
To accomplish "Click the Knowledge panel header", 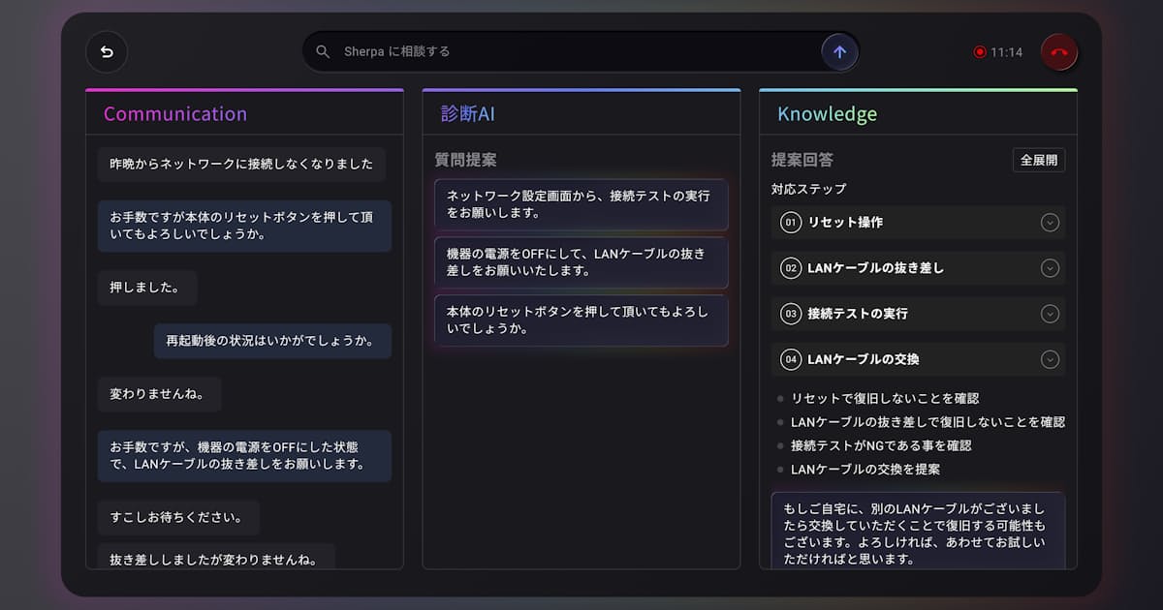I will 918,113.
